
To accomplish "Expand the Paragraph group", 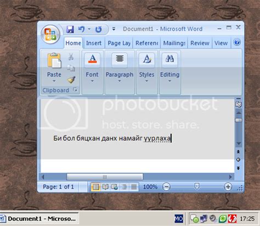I will pos(120,72).
